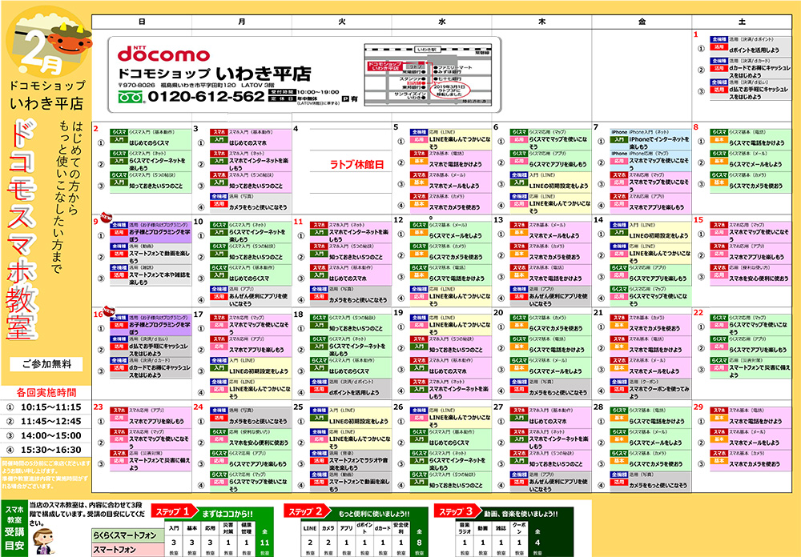Select the 水 weekday column header
801x557 pixels.
(442, 22)
